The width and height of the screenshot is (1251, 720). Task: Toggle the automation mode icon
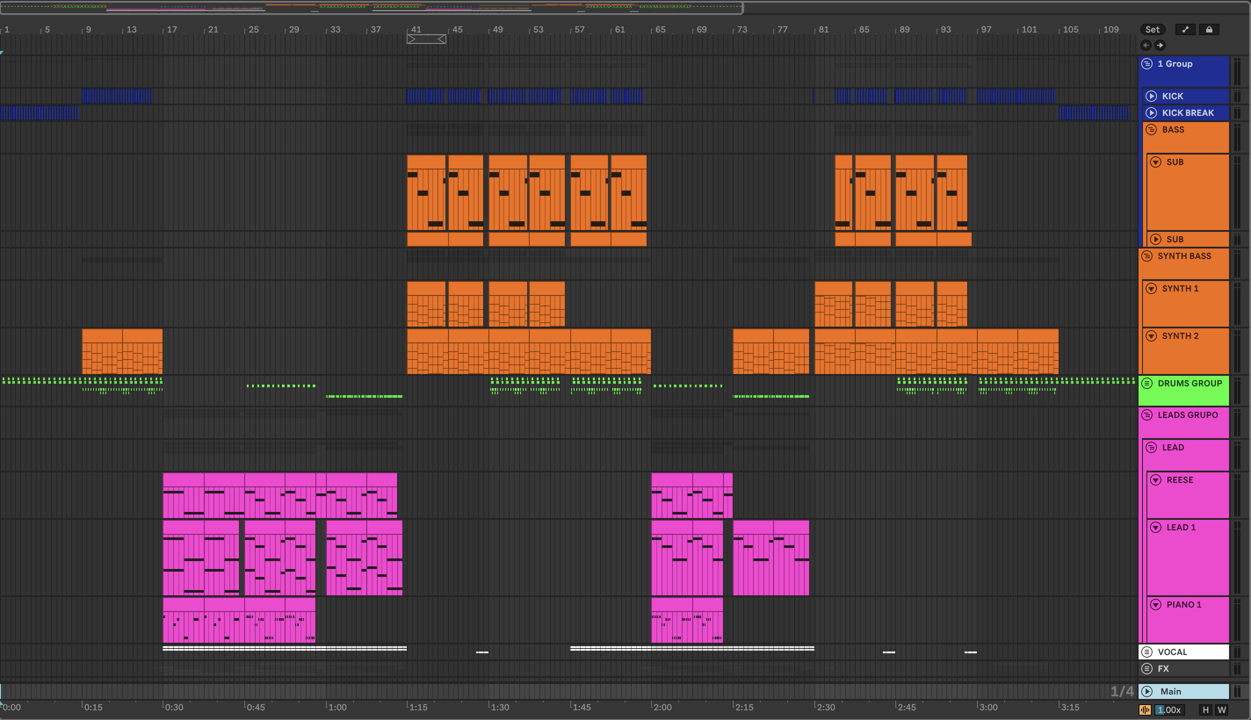(x=1185, y=30)
